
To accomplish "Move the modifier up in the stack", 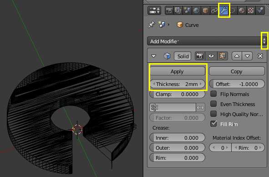I will click(x=237, y=56).
